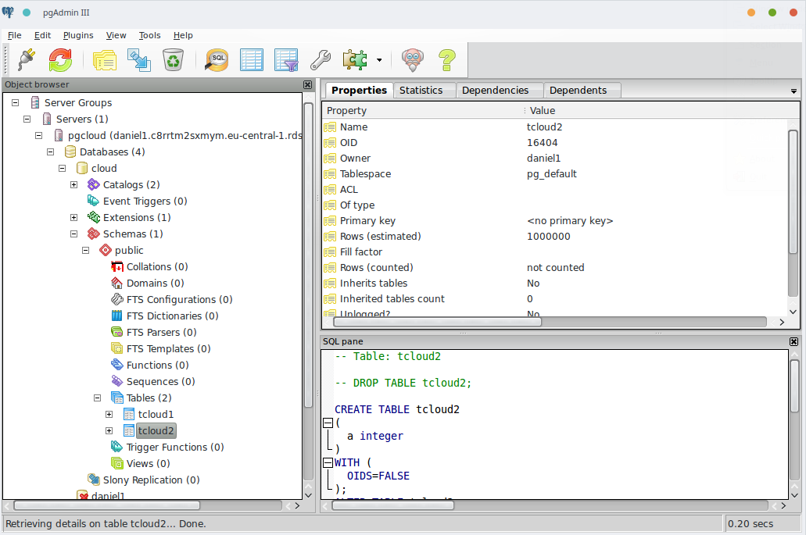The image size is (806, 535).
Task: Switch to the Properties tab
Action: pyautogui.click(x=359, y=90)
